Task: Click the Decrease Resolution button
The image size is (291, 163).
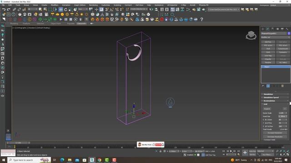Action: click(275, 137)
